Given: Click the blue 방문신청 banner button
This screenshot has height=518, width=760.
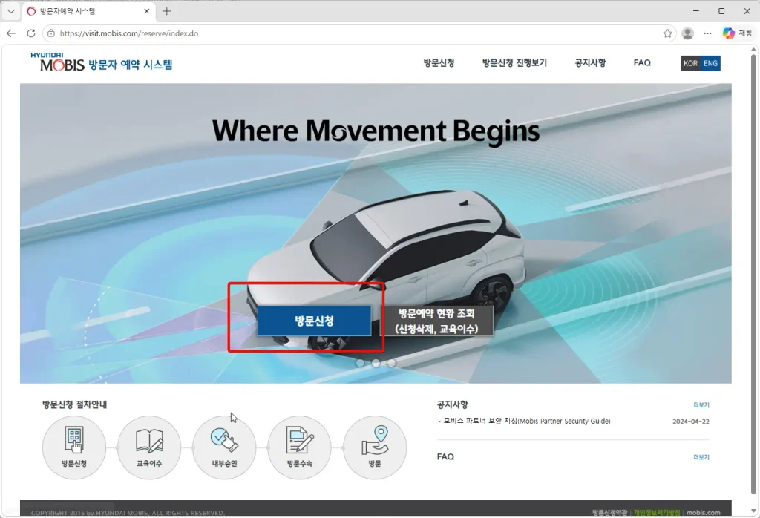Looking at the screenshot, I should tap(314, 321).
